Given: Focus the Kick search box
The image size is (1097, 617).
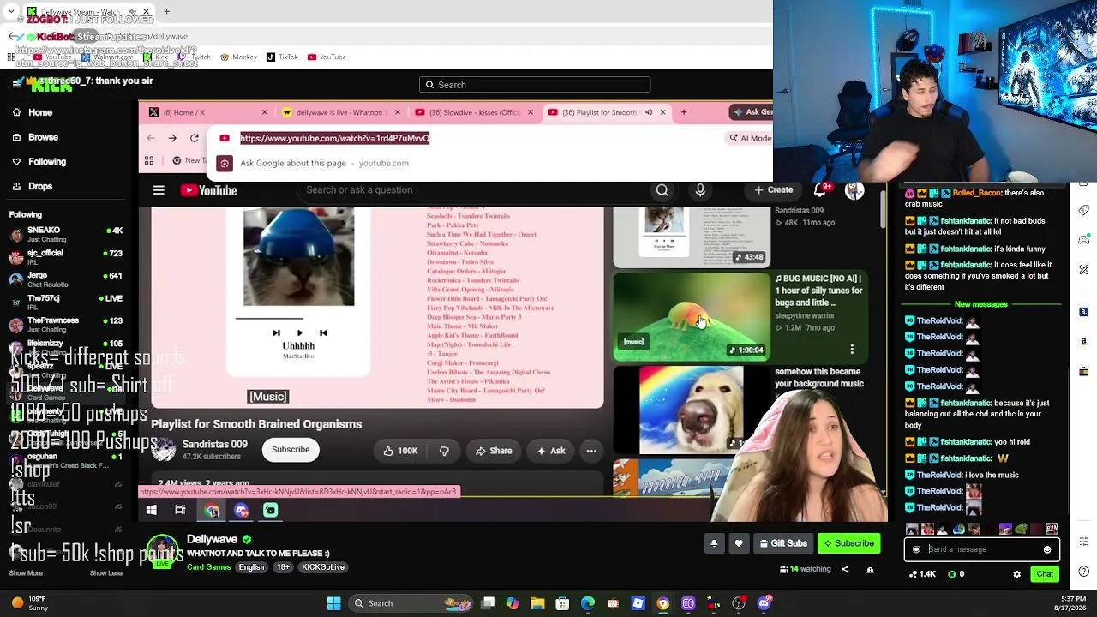Looking at the screenshot, I should (535, 85).
